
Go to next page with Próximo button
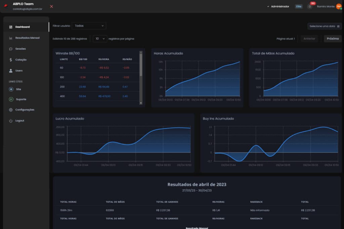point(333,39)
